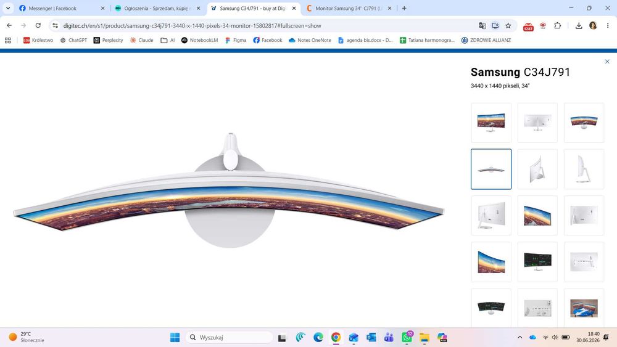This screenshot has height=347, width=617.
Task: Open the Figma bookmark
Action: pos(236,40)
